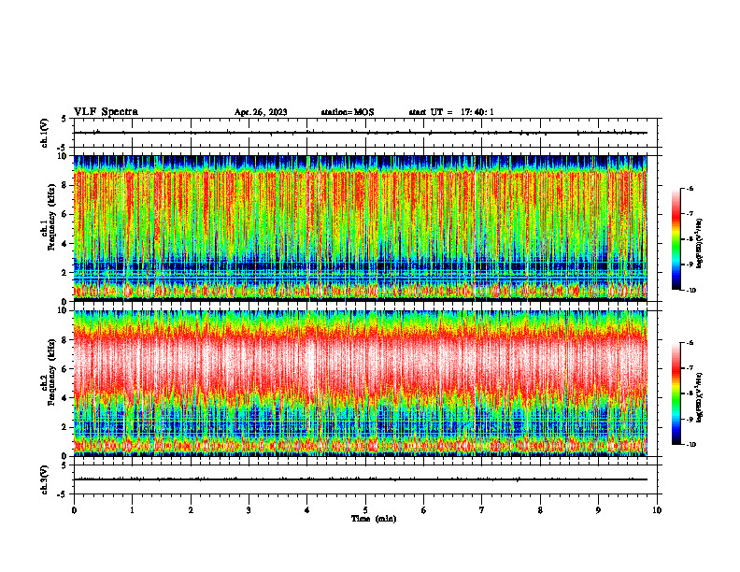
Task: Click time-axis tick label "7"
Action: (482, 510)
